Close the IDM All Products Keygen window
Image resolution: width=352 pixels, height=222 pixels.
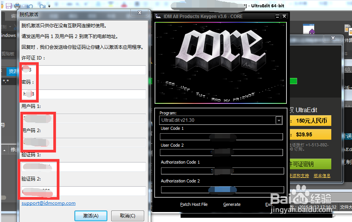(284, 16)
